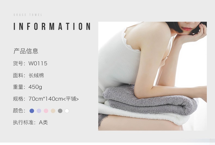Click the 产品信息 section title
Image resolution: width=215 pixels, height=145 pixels.
26,51
